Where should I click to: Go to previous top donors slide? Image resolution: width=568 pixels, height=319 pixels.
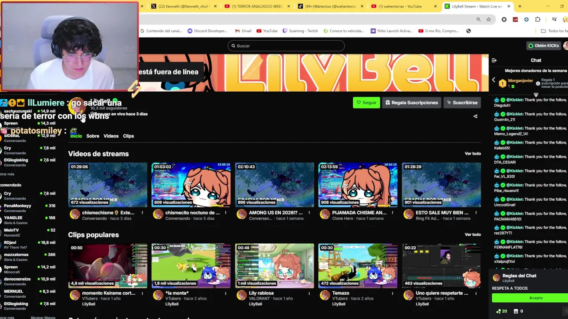click(x=493, y=80)
